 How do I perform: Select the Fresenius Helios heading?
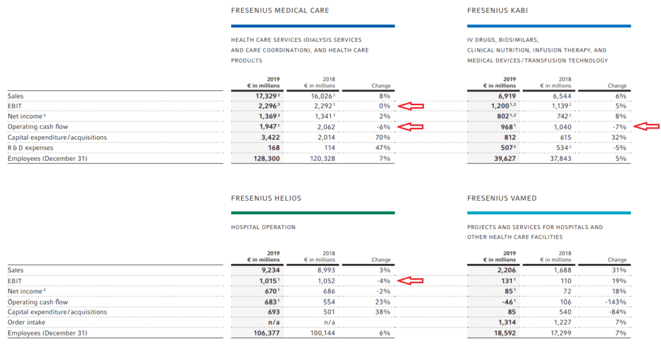(x=266, y=198)
